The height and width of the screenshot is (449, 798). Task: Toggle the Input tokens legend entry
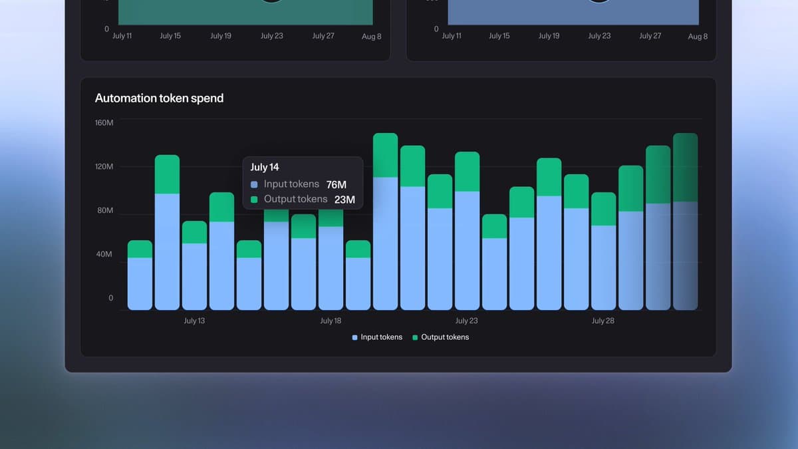[x=377, y=337]
